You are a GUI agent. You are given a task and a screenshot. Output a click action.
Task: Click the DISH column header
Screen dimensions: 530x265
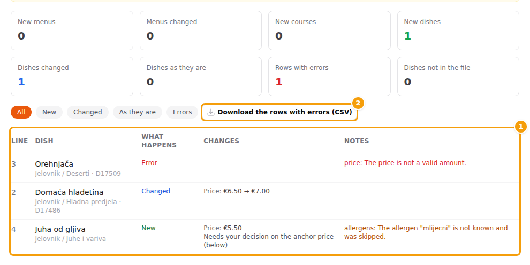(x=44, y=141)
